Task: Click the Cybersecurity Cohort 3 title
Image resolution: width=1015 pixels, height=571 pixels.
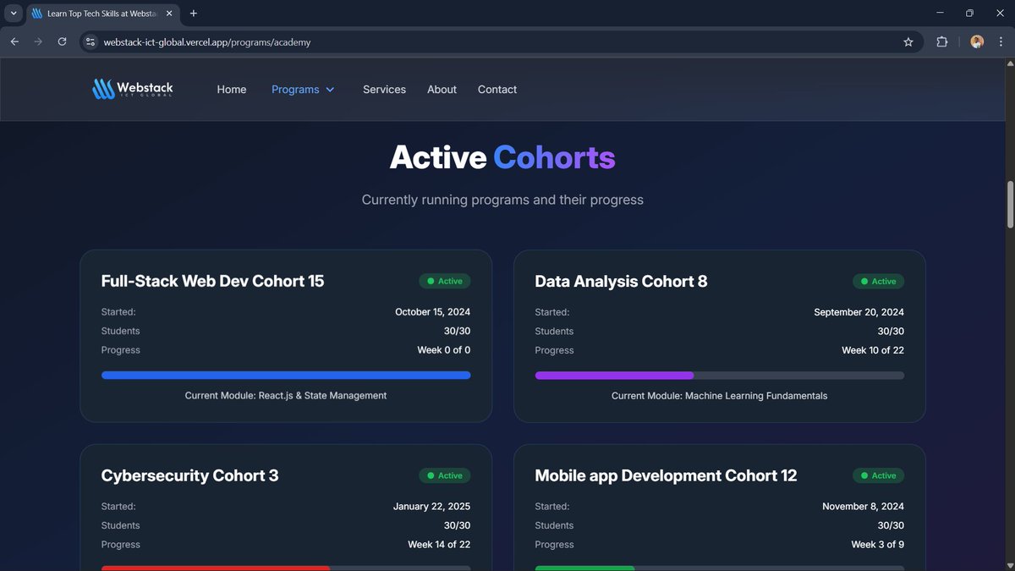Action: pyautogui.click(x=189, y=475)
